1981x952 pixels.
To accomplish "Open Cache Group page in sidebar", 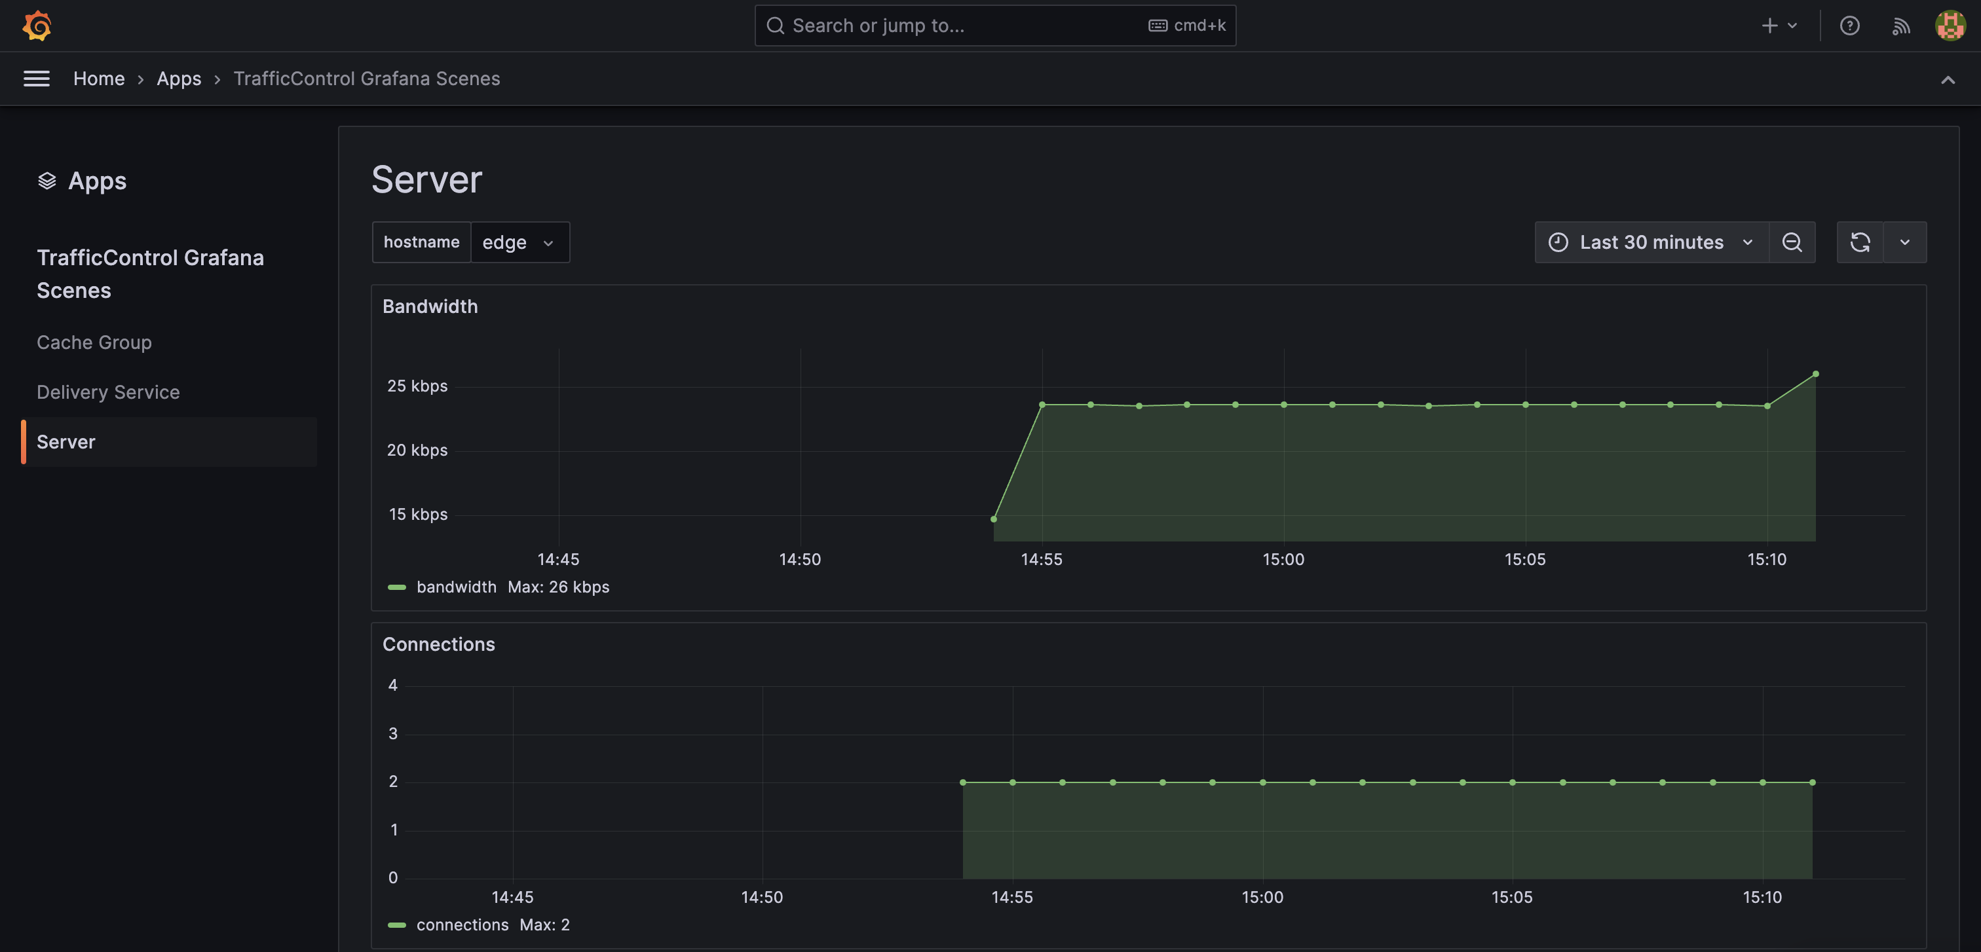I will (94, 342).
